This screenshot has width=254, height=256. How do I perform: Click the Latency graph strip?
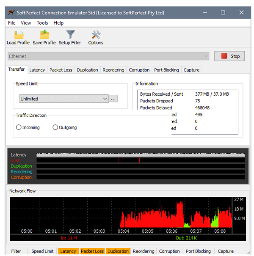[141, 154]
